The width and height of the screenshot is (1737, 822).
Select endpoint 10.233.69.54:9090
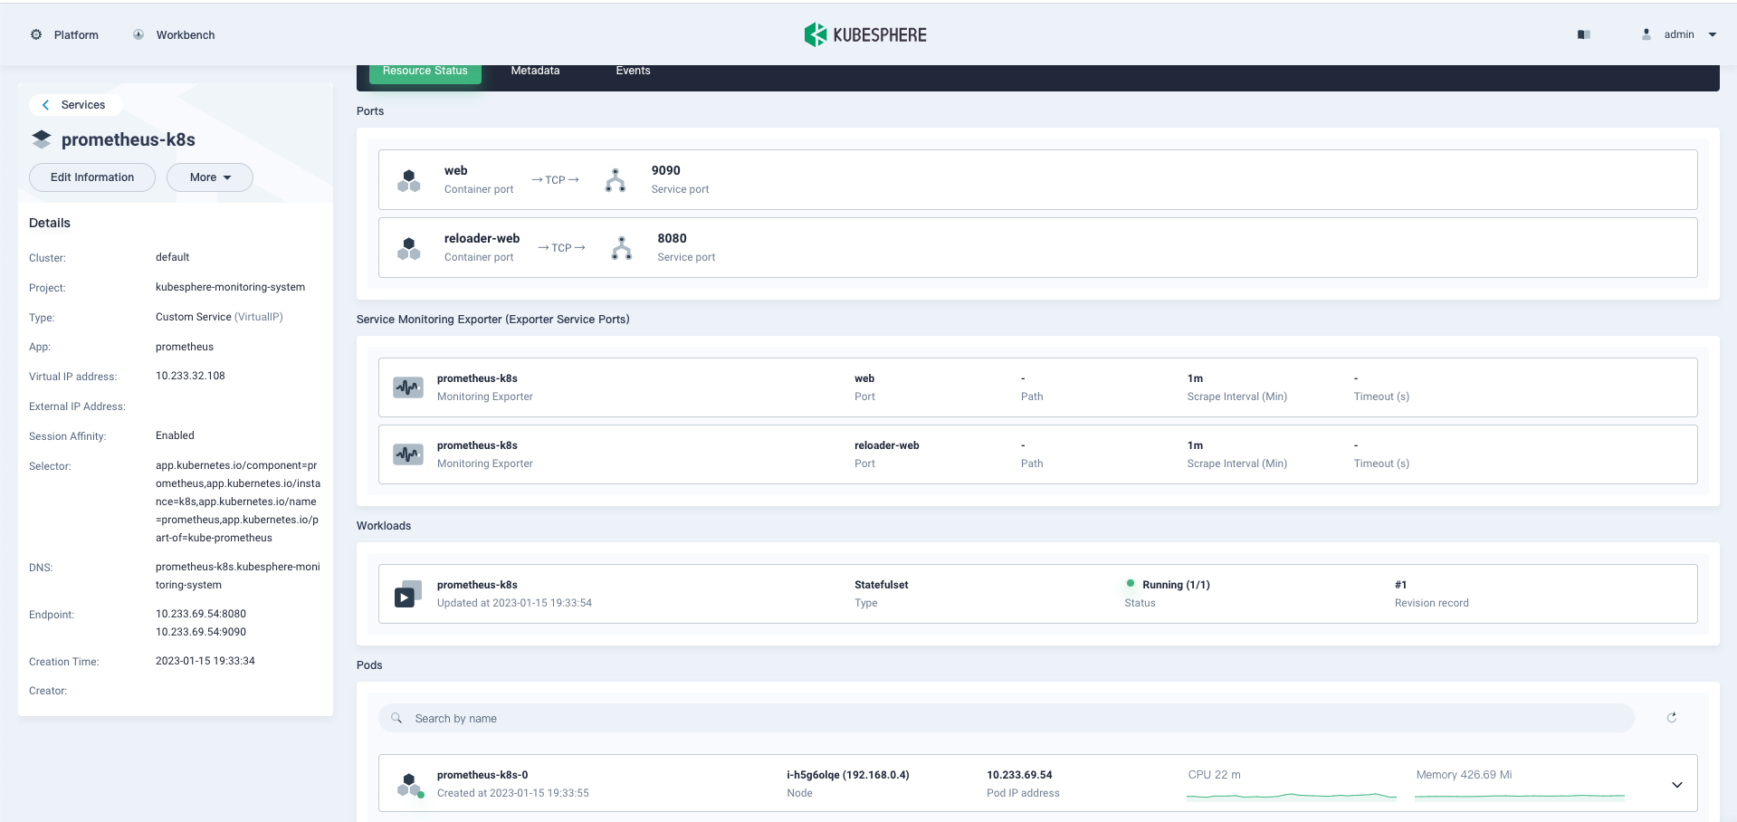(201, 632)
